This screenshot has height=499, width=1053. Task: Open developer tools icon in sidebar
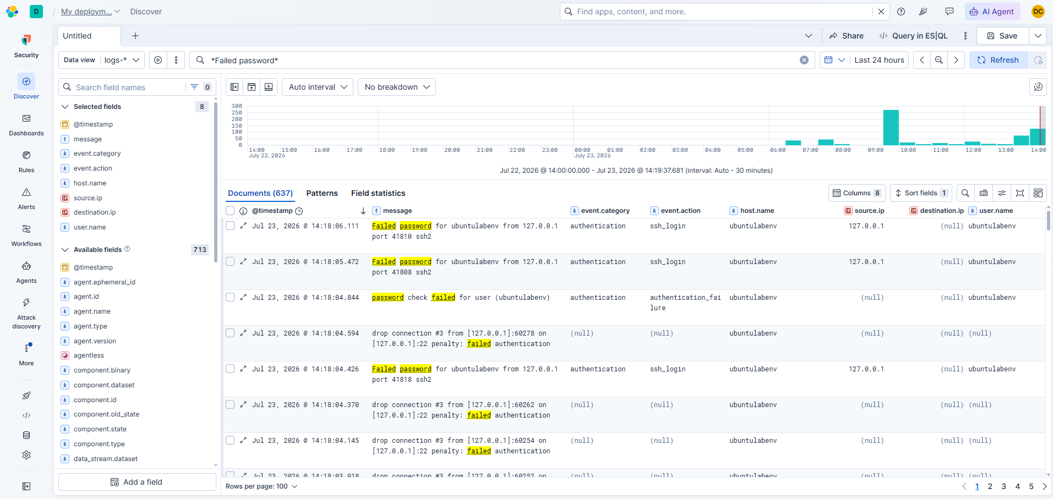(x=26, y=415)
